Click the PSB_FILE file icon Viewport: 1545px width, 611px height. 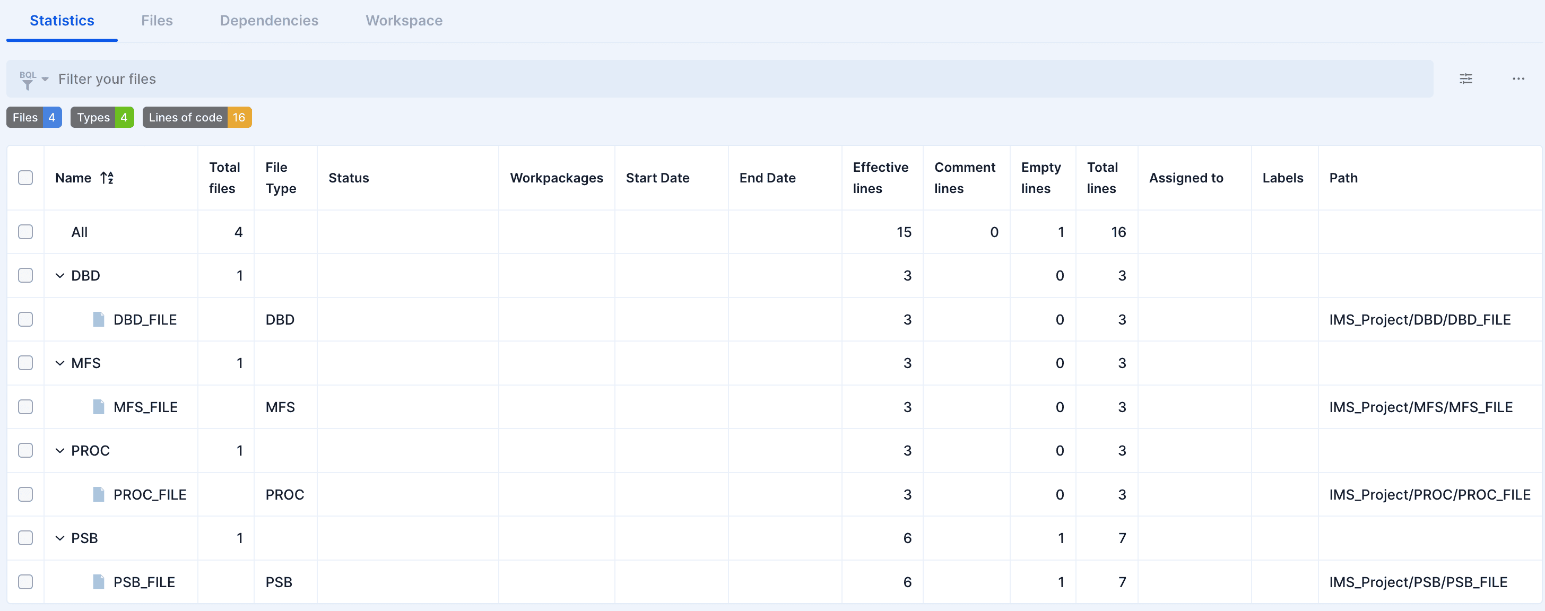pos(98,582)
